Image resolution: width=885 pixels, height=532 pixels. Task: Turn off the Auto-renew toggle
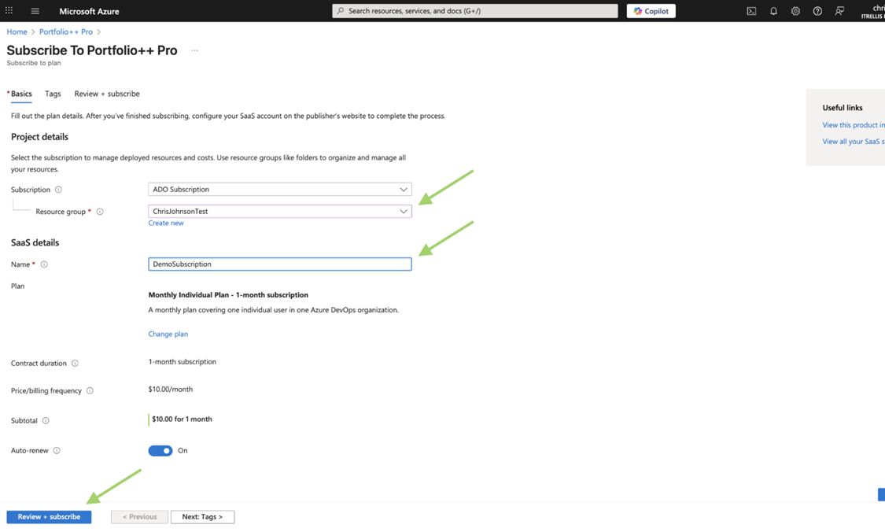coord(160,450)
